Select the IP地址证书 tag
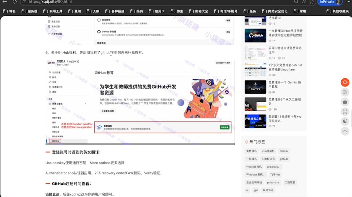The image size is (352, 197). tap(268, 159)
